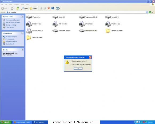Collapse the Details panel
This screenshot has height=124, width=155.
pyautogui.click(x=22, y=50)
